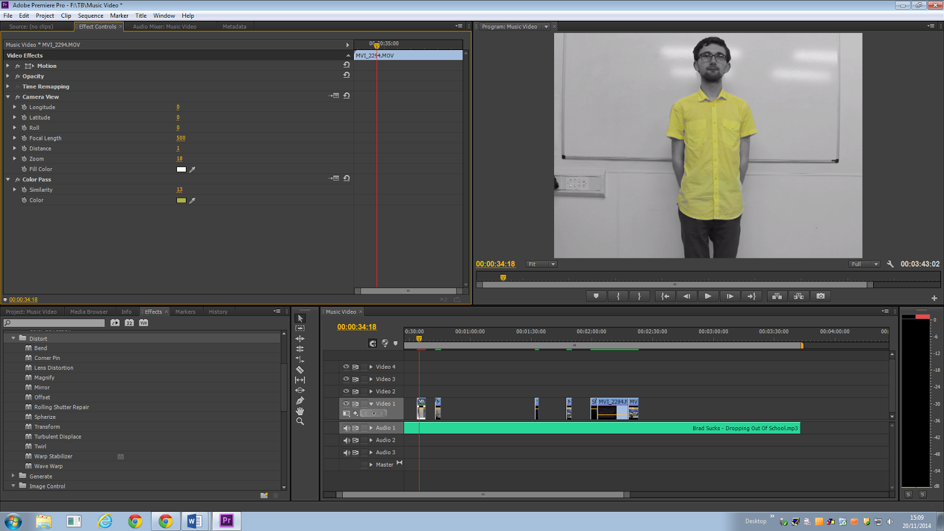This screenshot has width=944, height=531.
Task: Hide the Video 4 track output
Action: coord(346,366)
